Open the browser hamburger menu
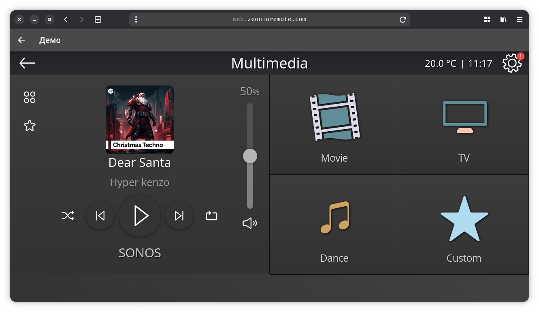This screenshot has height=312, width=539. tap(520, 19)
